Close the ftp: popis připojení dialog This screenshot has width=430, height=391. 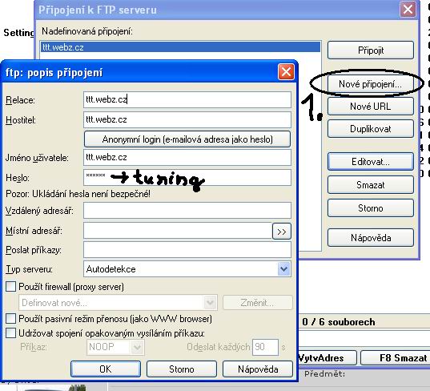[286, 72]
